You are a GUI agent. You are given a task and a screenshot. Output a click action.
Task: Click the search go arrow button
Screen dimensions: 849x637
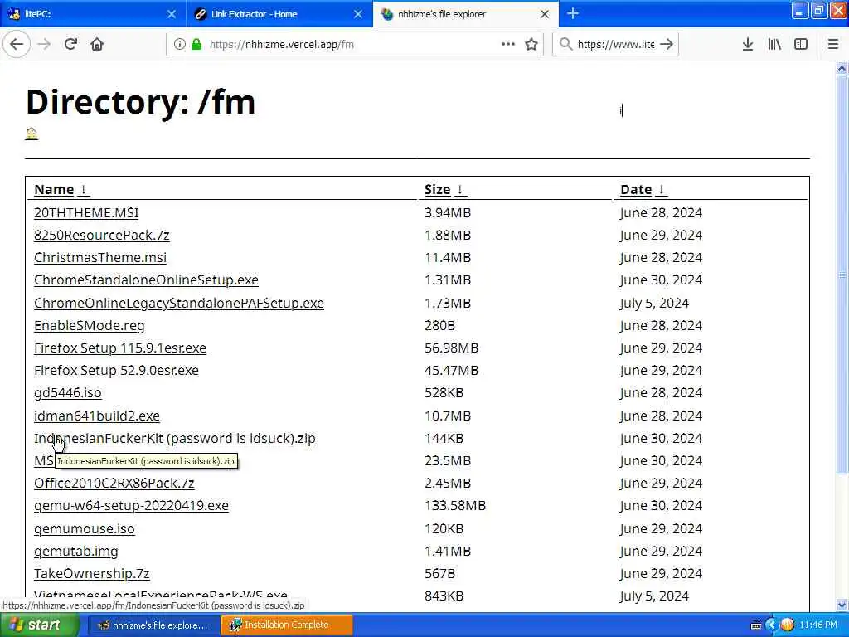click(667, 45)
